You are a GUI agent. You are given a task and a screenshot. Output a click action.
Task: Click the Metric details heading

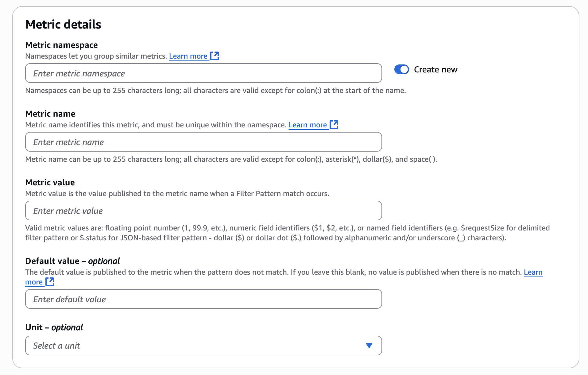(x=63, y=25)
